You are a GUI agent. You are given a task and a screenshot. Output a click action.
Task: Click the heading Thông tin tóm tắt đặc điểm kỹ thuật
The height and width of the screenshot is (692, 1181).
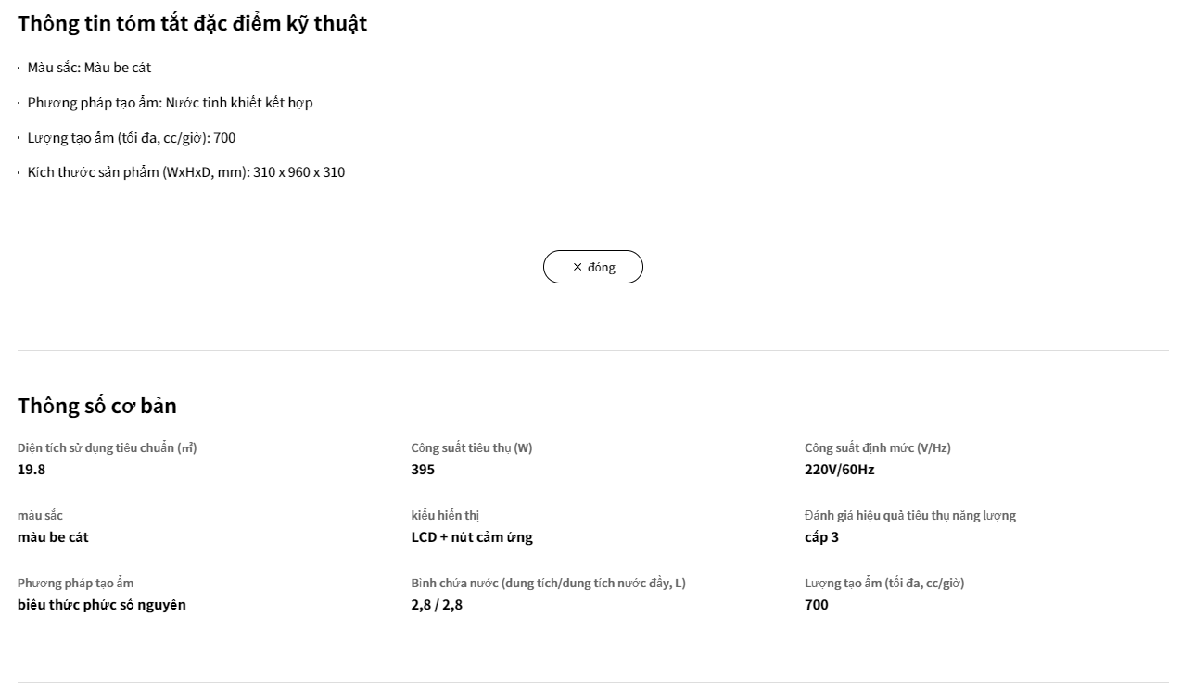(x=192, y=23)
